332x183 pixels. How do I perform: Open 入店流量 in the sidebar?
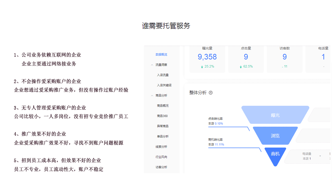click(x=163, y=75)
